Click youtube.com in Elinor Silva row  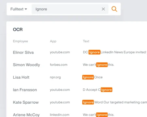tap(60, 52)
